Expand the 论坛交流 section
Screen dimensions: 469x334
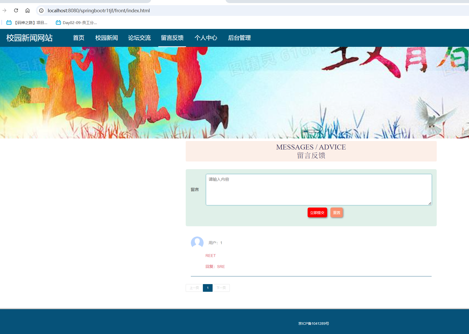pos(139,38)
